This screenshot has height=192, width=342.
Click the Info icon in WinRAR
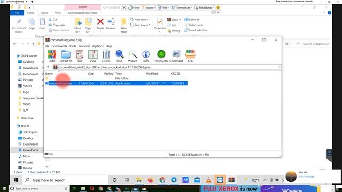(146, 56)
